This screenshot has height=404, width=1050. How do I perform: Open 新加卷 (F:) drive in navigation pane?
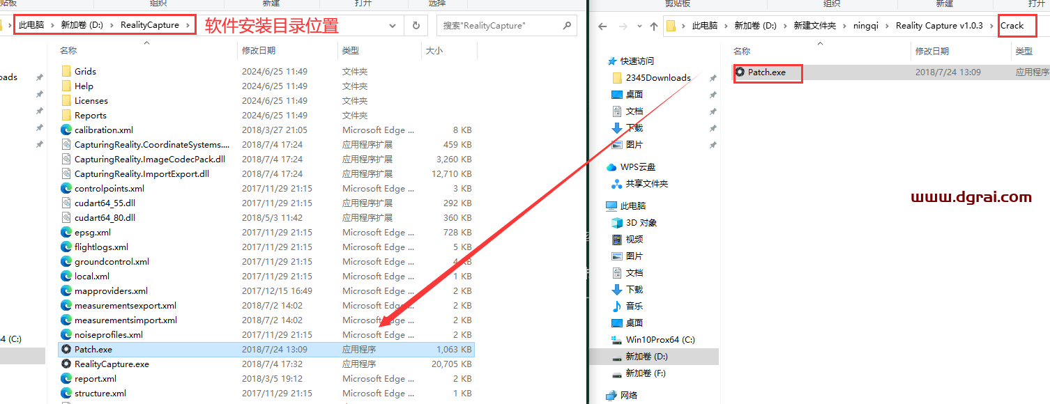pyautogui.click(x=646, y=373)
